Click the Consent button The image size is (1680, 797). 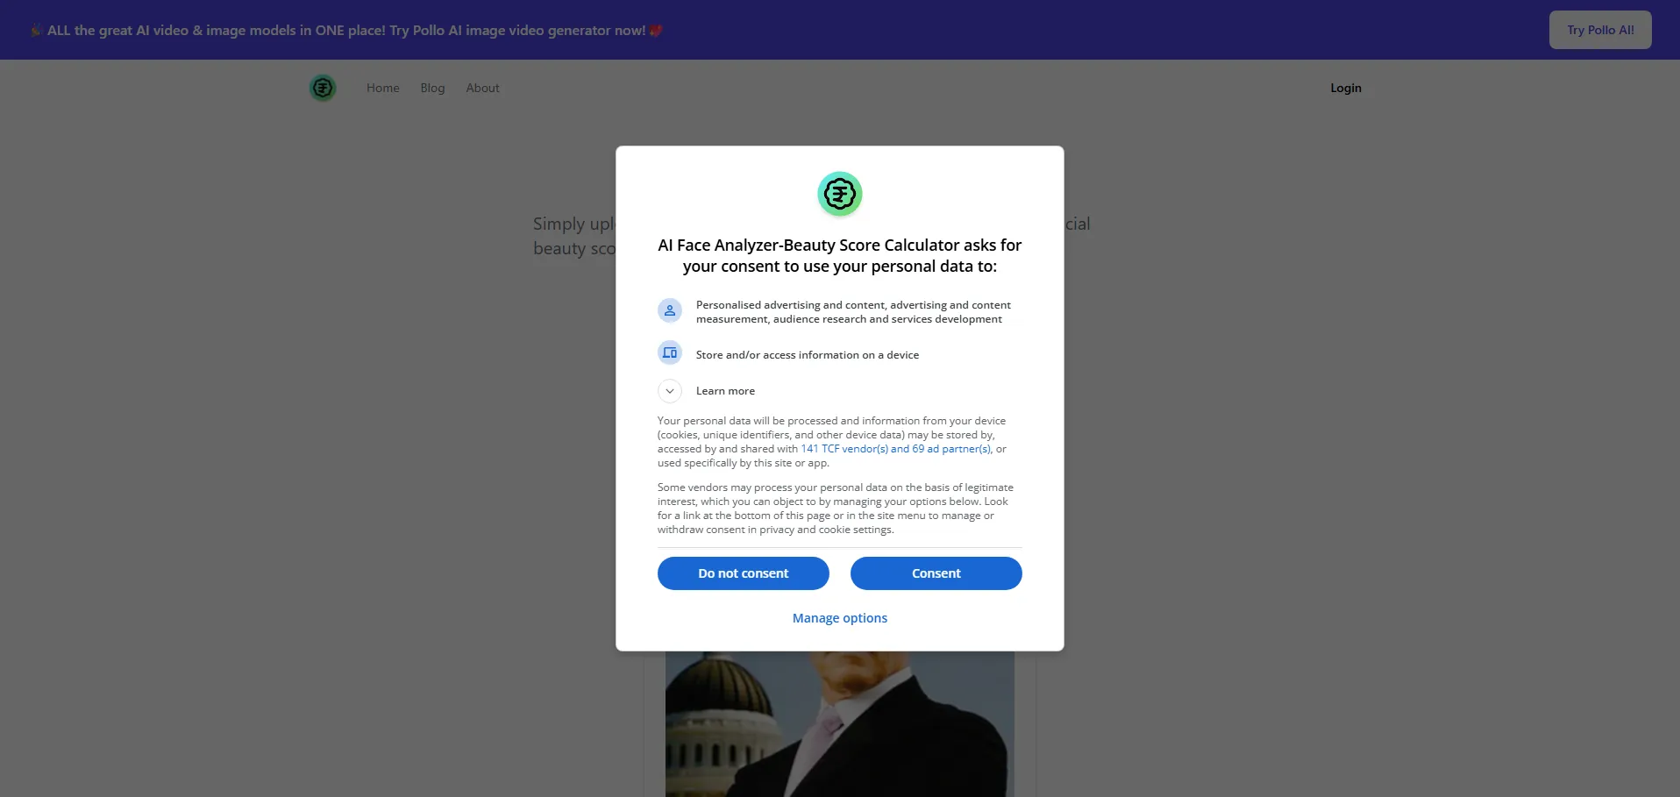tap(936, 573)
